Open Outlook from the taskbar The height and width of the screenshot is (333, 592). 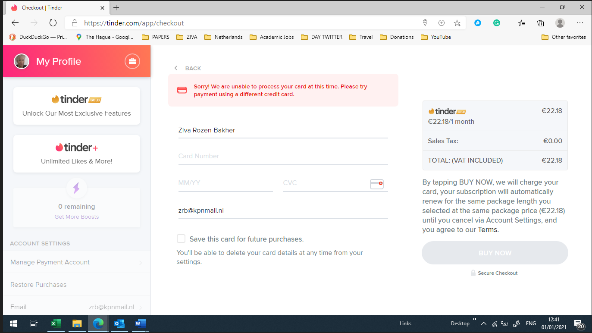pyautogui.click(x=119, y=323)
